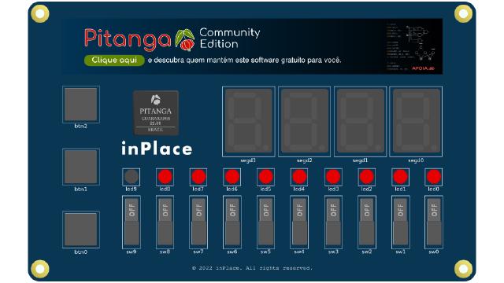Click the unlit led9 indicator
The width and height of the screenshot is (504, 283).
[132, 177]
